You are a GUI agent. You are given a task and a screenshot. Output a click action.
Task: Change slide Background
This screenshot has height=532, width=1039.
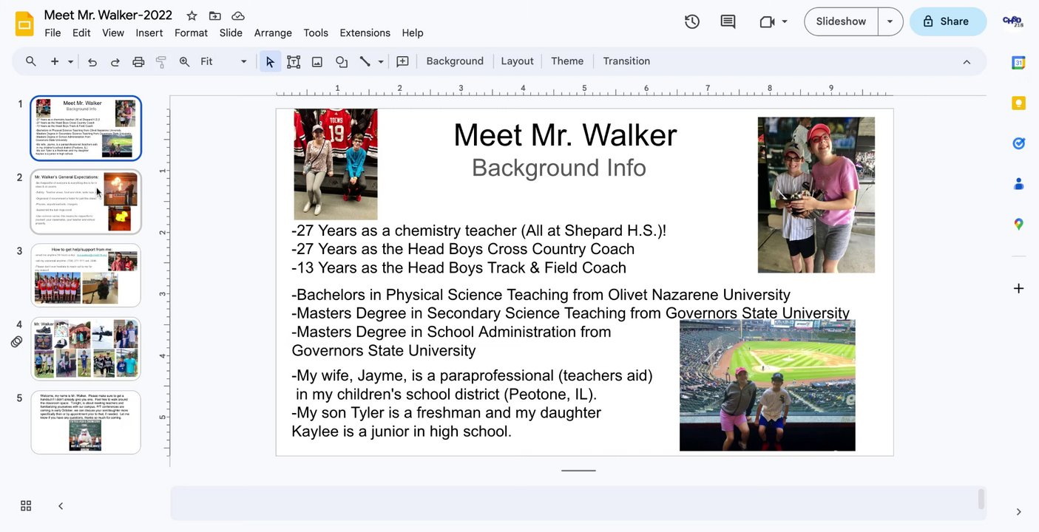pyautogui.click(x=455, y=61)
